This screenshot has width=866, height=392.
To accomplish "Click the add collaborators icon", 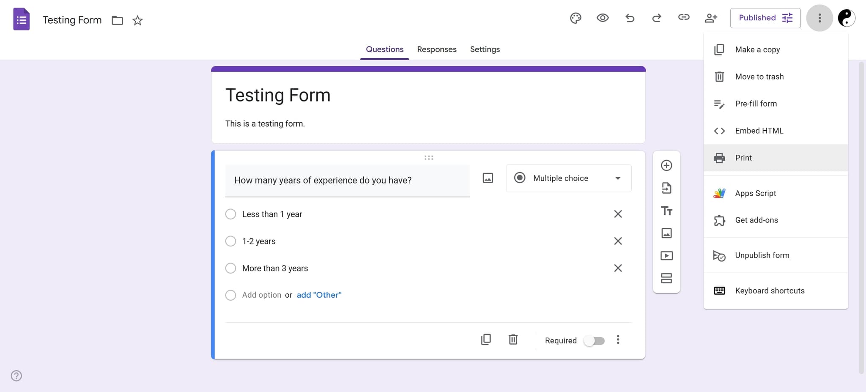I will tap(711, 18).
